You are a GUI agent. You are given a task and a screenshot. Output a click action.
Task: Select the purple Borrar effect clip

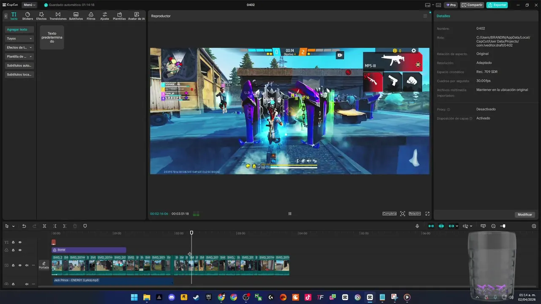[89, 250]
